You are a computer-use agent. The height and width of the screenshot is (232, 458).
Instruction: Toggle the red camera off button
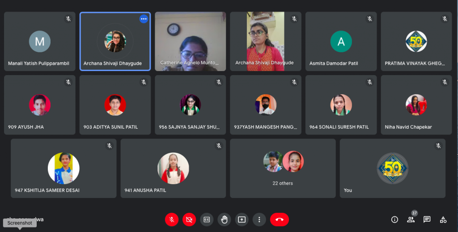coord(189,219)
